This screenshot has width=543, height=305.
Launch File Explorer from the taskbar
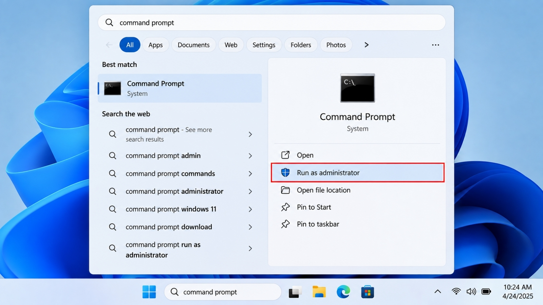[319, 292]
